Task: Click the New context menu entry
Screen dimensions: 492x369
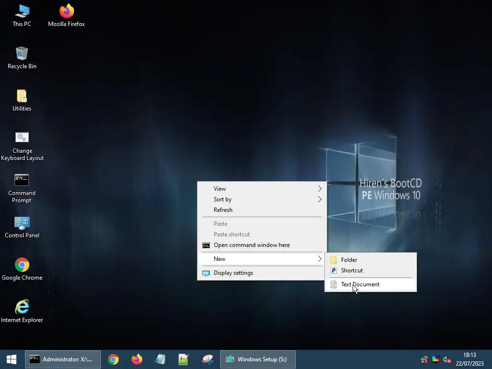Action: [262, 259]
